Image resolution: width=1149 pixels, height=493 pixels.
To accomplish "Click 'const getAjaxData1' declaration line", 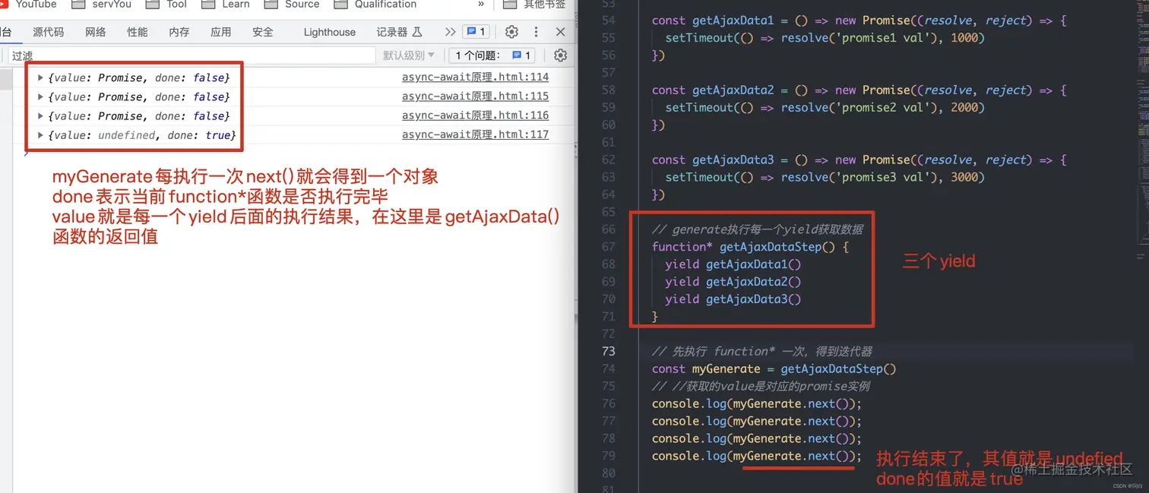I will coord(859,21).
